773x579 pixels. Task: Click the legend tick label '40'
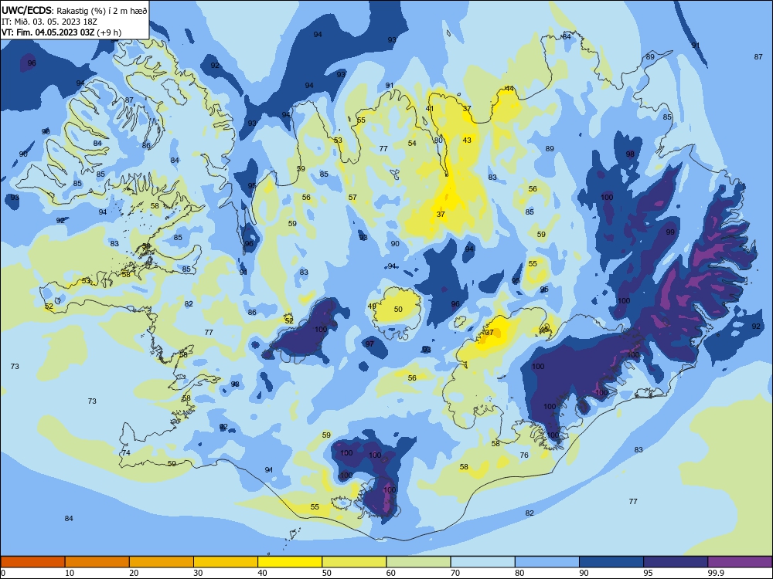pyautogui.click(x=262, y=573)
